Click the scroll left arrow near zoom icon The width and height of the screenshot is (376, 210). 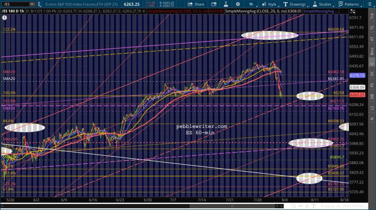[277, 206]
